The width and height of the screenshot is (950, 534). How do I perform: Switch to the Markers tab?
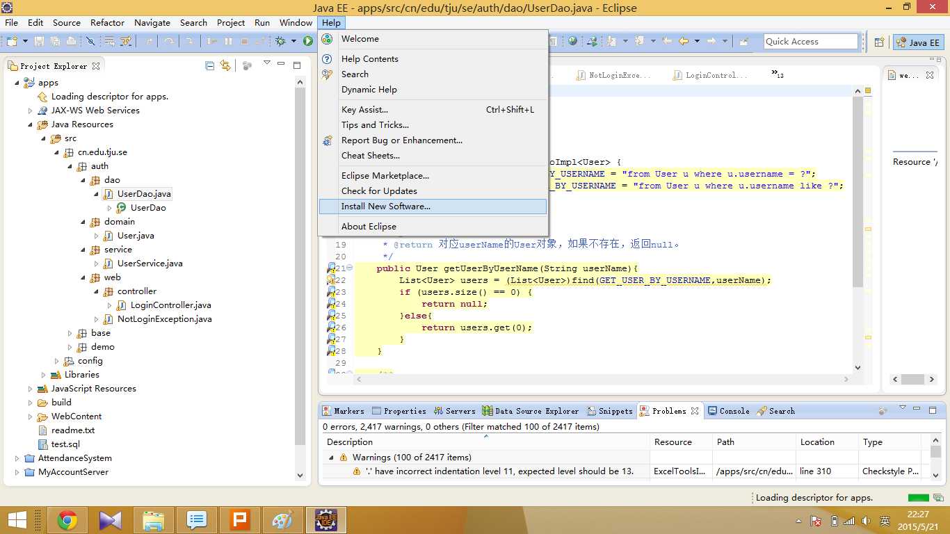344,411
